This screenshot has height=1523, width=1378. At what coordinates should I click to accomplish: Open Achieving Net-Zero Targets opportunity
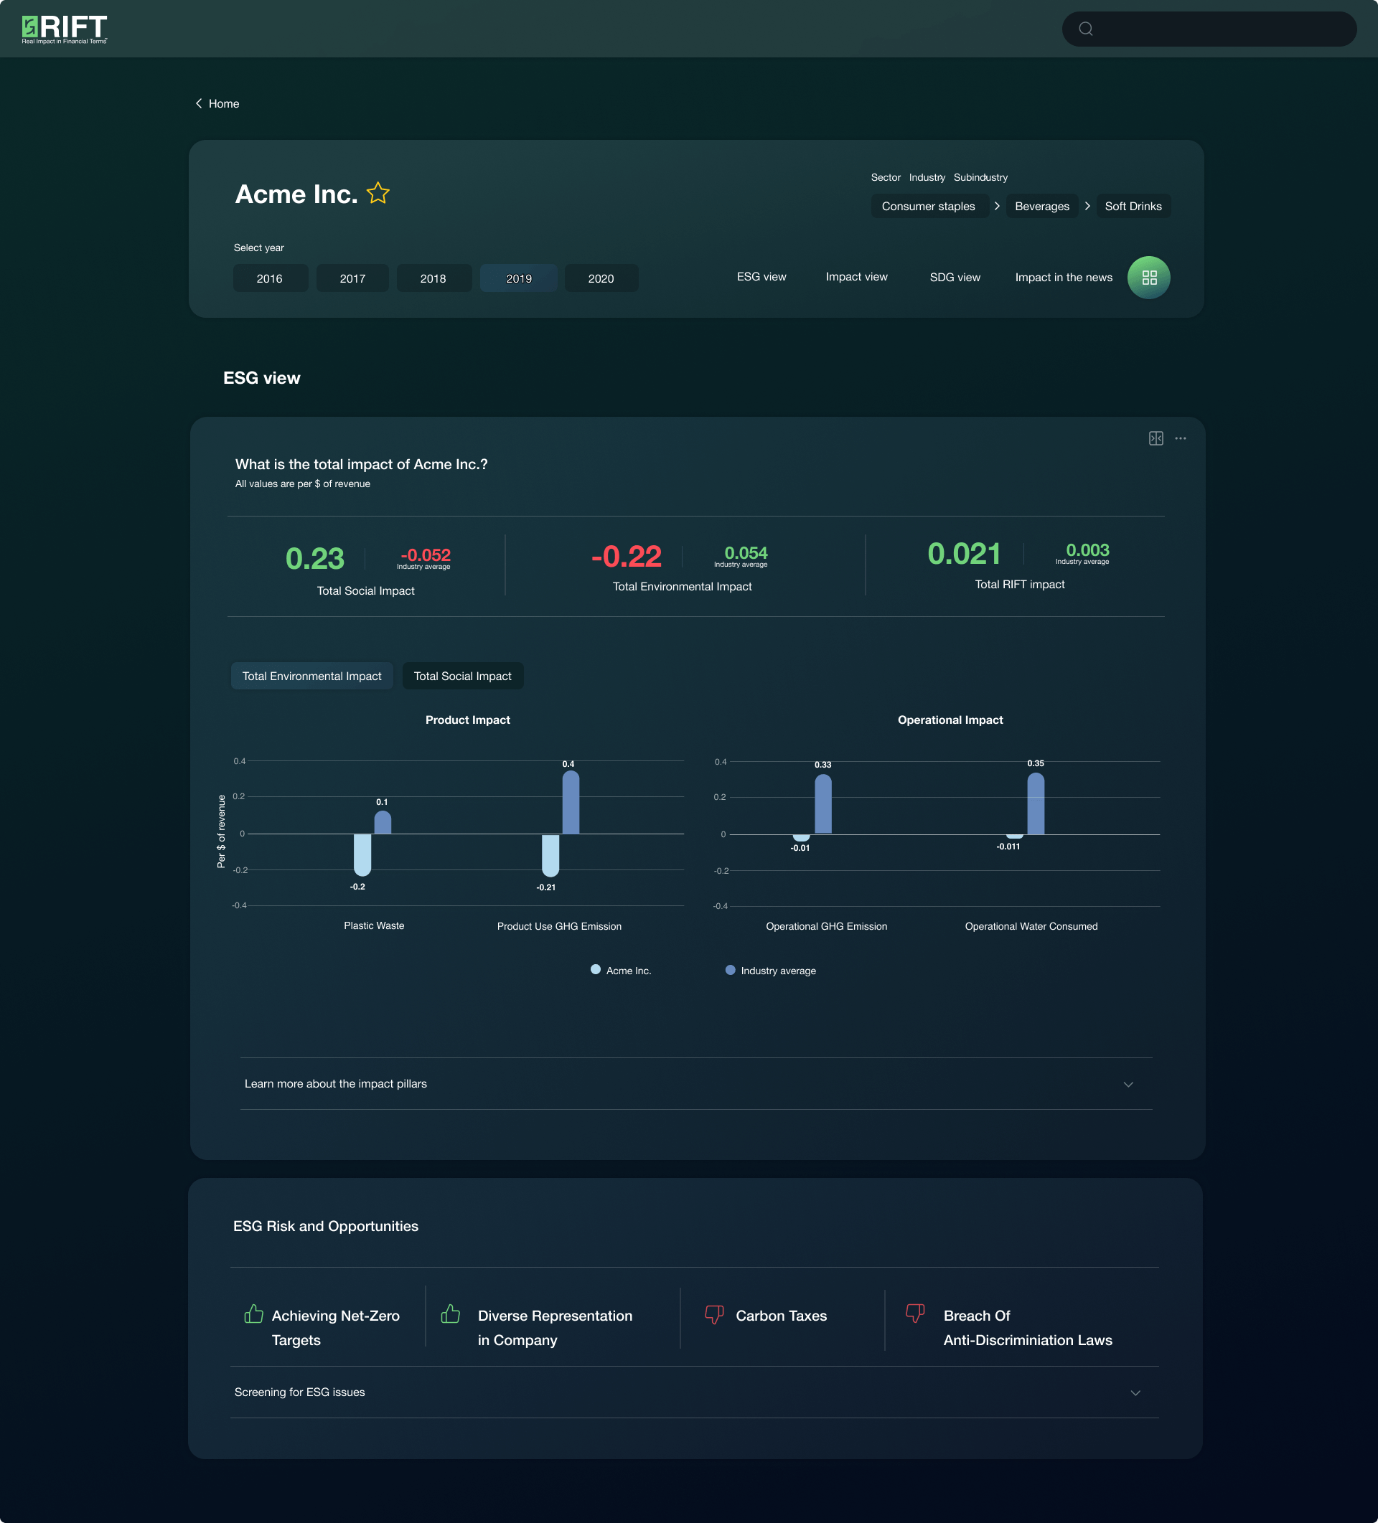point(336,1327)
